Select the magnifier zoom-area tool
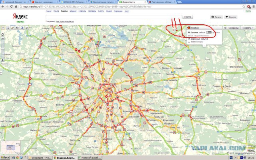Viewport: 256px width, 160px height. tap(8, 28)
